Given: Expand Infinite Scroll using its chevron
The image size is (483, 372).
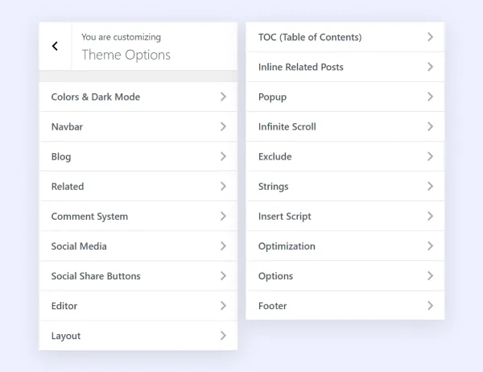Looking at the screenshot, I should [x=430, y=126].
